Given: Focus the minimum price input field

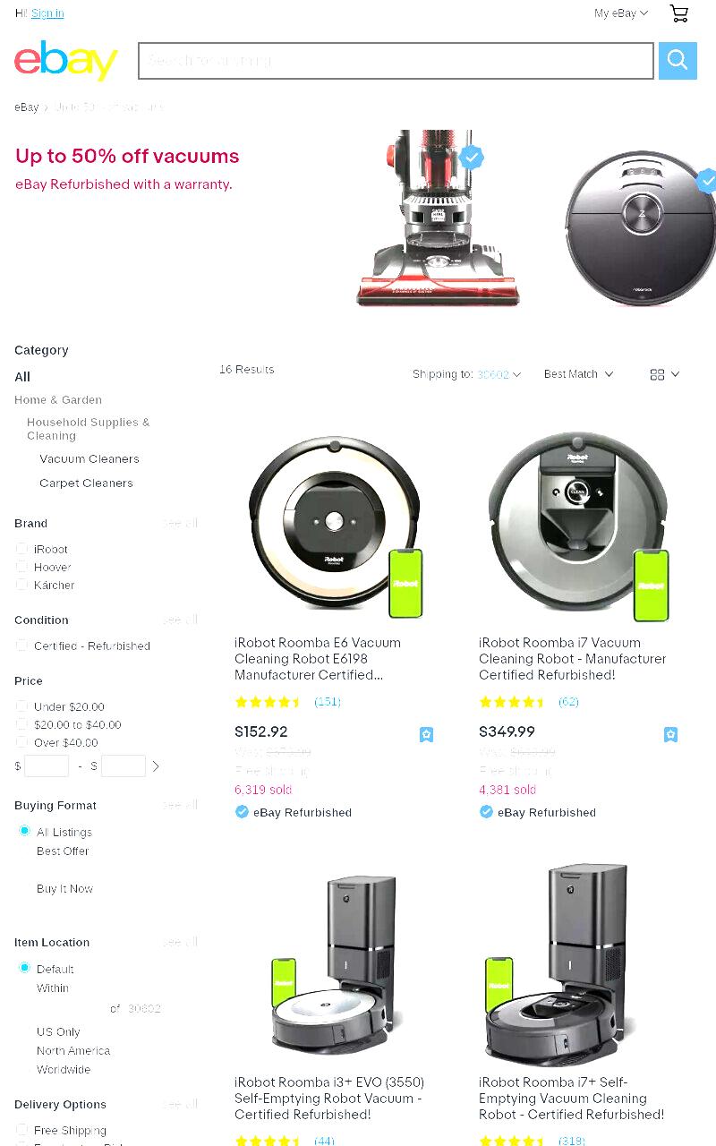Looking at the screenshot, I should click(47, 766).
